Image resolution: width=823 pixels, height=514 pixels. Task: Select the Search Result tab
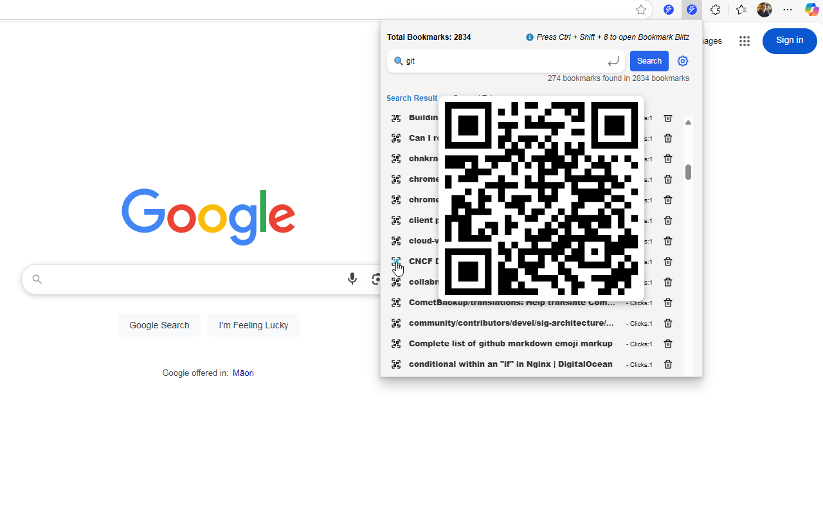click(x=411, y=98)
